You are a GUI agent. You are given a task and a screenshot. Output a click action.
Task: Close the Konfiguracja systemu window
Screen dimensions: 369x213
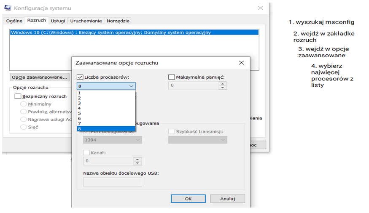point(260,8)
